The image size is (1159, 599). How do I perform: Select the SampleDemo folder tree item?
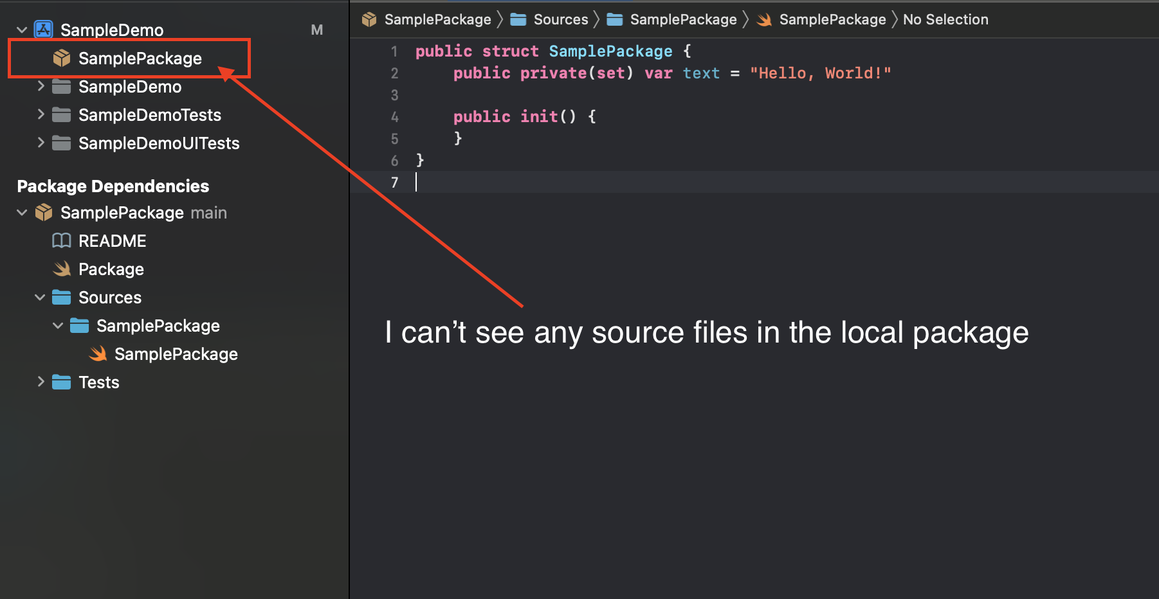130,86
